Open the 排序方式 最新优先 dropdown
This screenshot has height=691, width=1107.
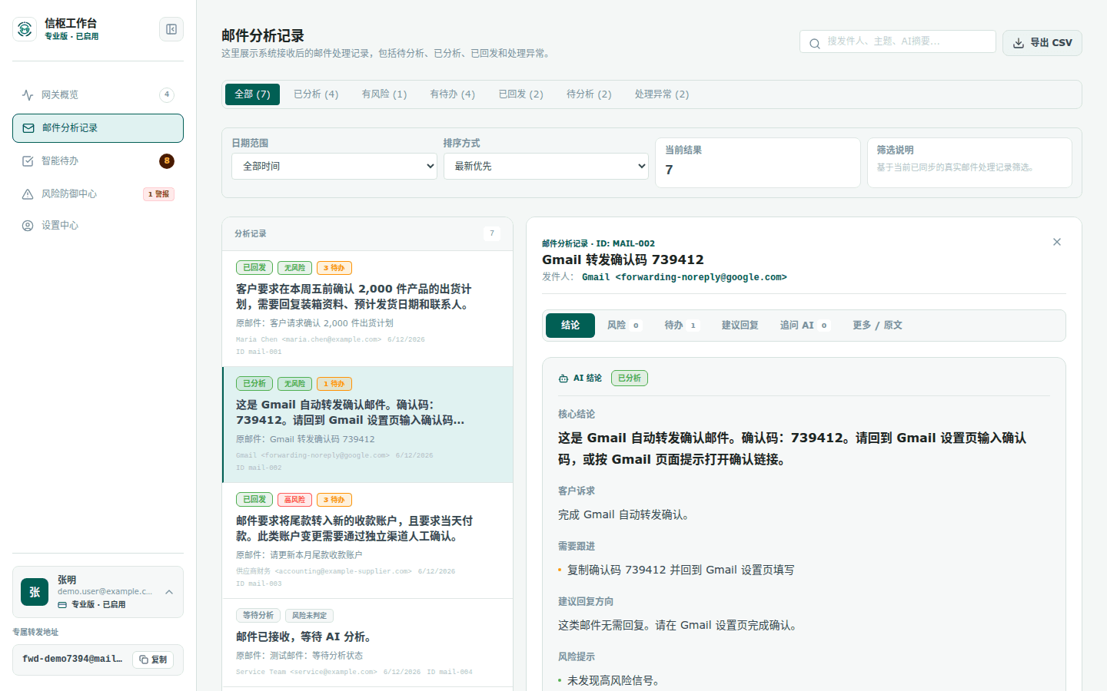(546, 166)
